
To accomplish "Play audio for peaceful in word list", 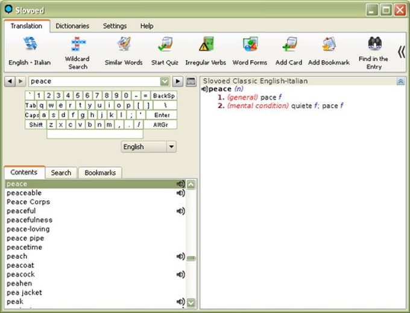I will pyautogui.click(x=180, y=210).
